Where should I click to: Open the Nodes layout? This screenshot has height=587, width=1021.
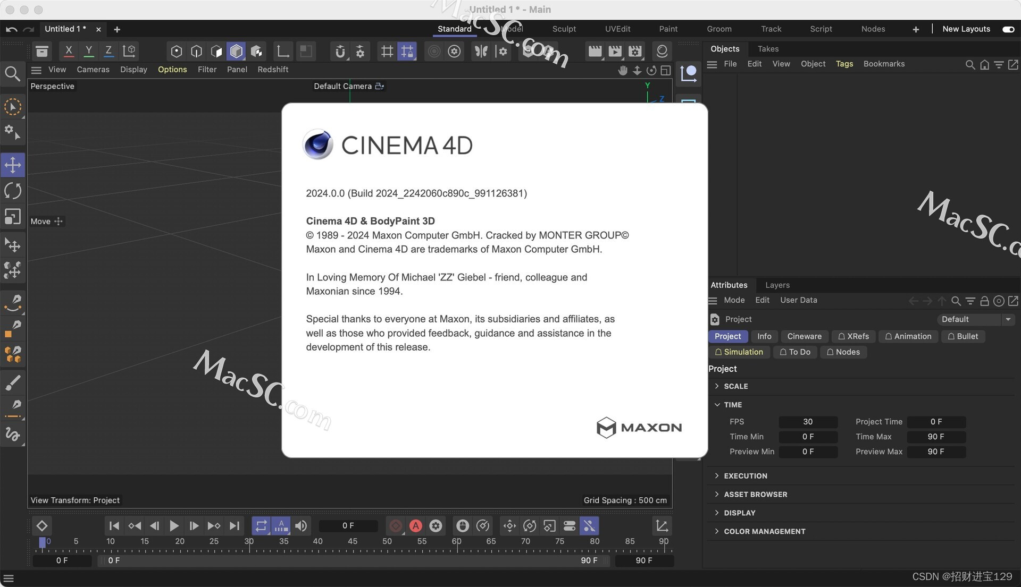[873, 29]
